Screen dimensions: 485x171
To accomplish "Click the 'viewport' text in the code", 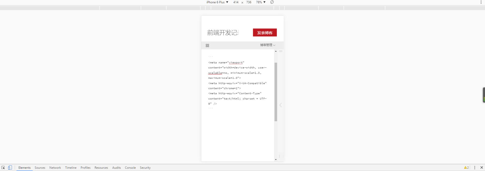I will [236, 63].
